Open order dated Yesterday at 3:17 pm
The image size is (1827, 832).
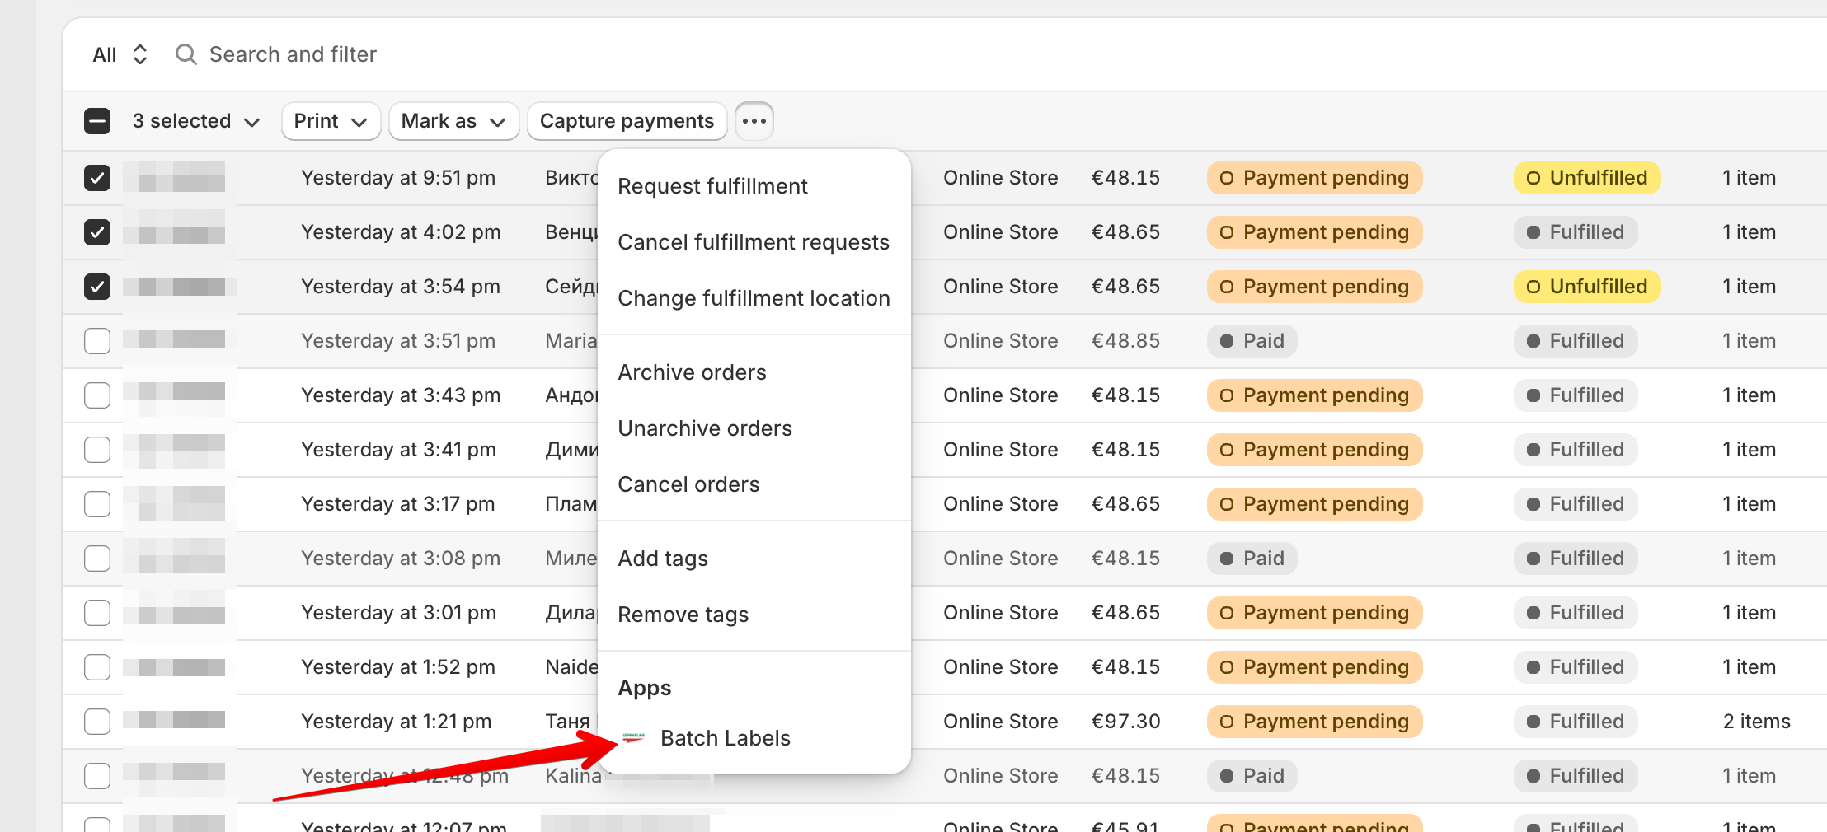pyautogui.click(x=398, y=504)
